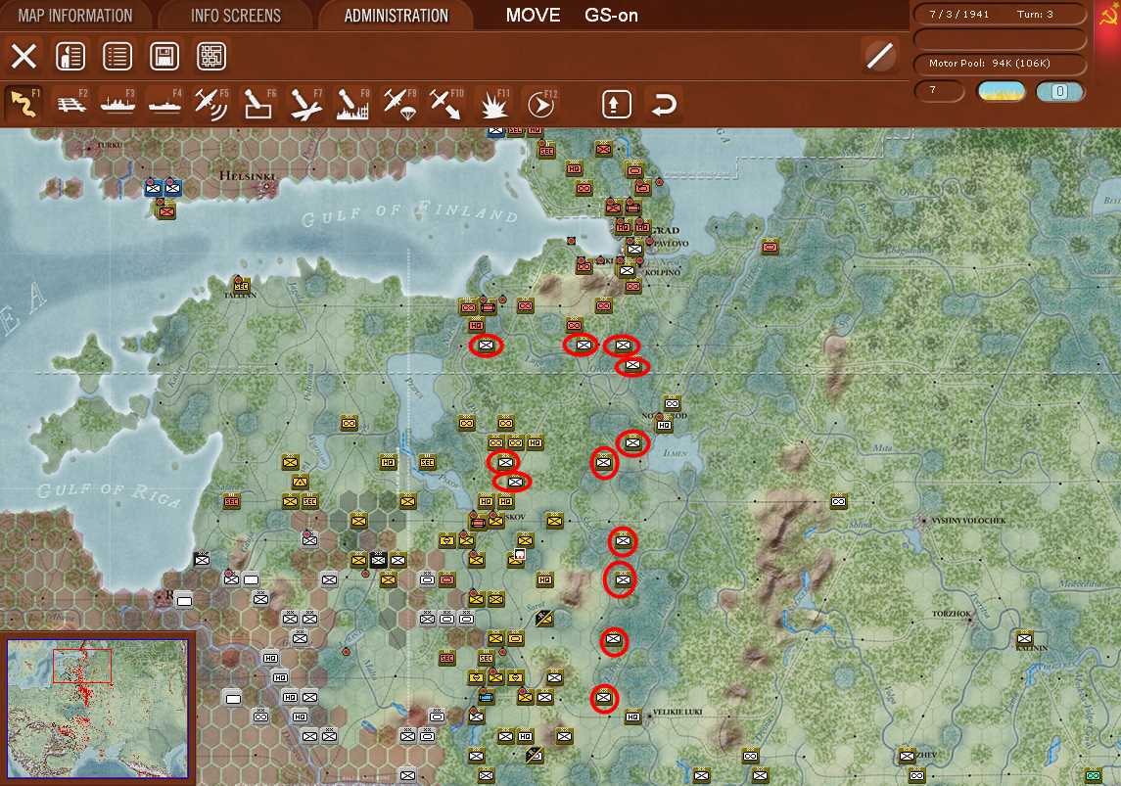The image size is (1121, 786).
Task: Switch to the Administration tab
Action: point(397,15)
